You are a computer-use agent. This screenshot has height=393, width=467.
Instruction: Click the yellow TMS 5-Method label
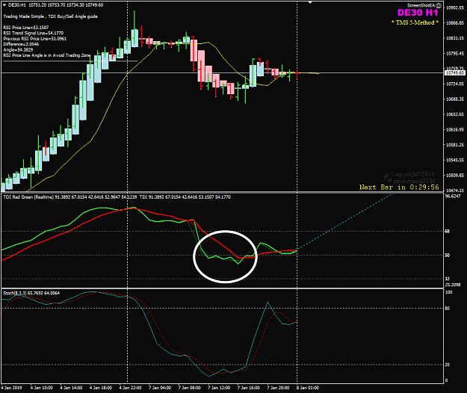point(415,22)
